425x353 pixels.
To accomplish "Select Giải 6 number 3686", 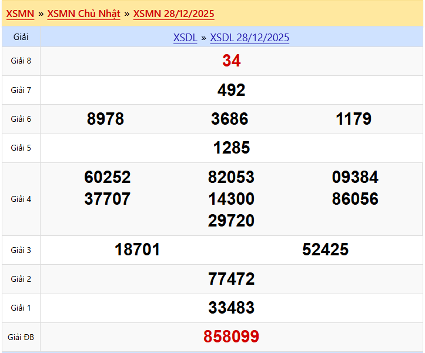I will pos(230,119).
